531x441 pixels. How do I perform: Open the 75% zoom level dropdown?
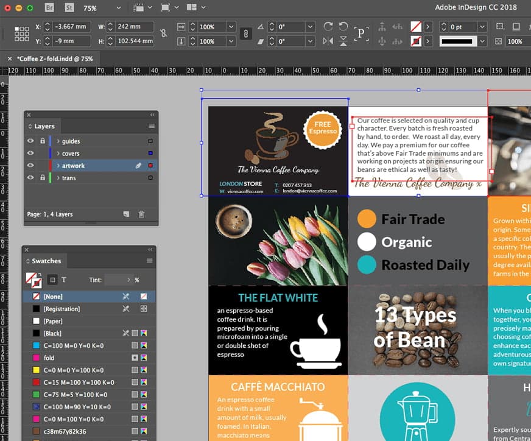119,8
